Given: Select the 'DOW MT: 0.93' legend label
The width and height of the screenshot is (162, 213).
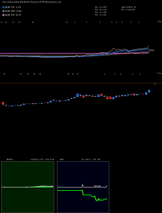Looking at the screenshot, I should click(x=13, y=11).
